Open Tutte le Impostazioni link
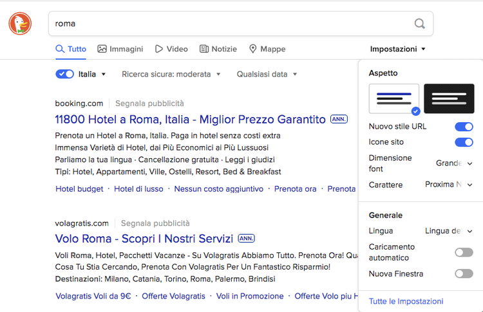483x312 pixels. (x=406, y=301)
